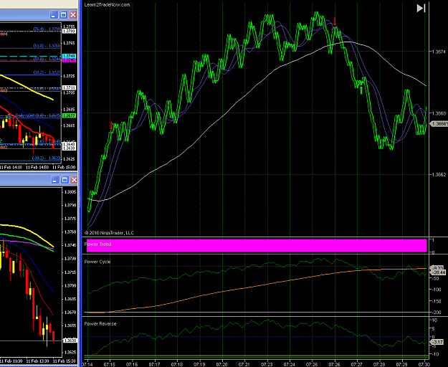Viewport: 448px width, 367px height.
Task: Minimize the lower-left chart window
Action: tap(55, 180)
